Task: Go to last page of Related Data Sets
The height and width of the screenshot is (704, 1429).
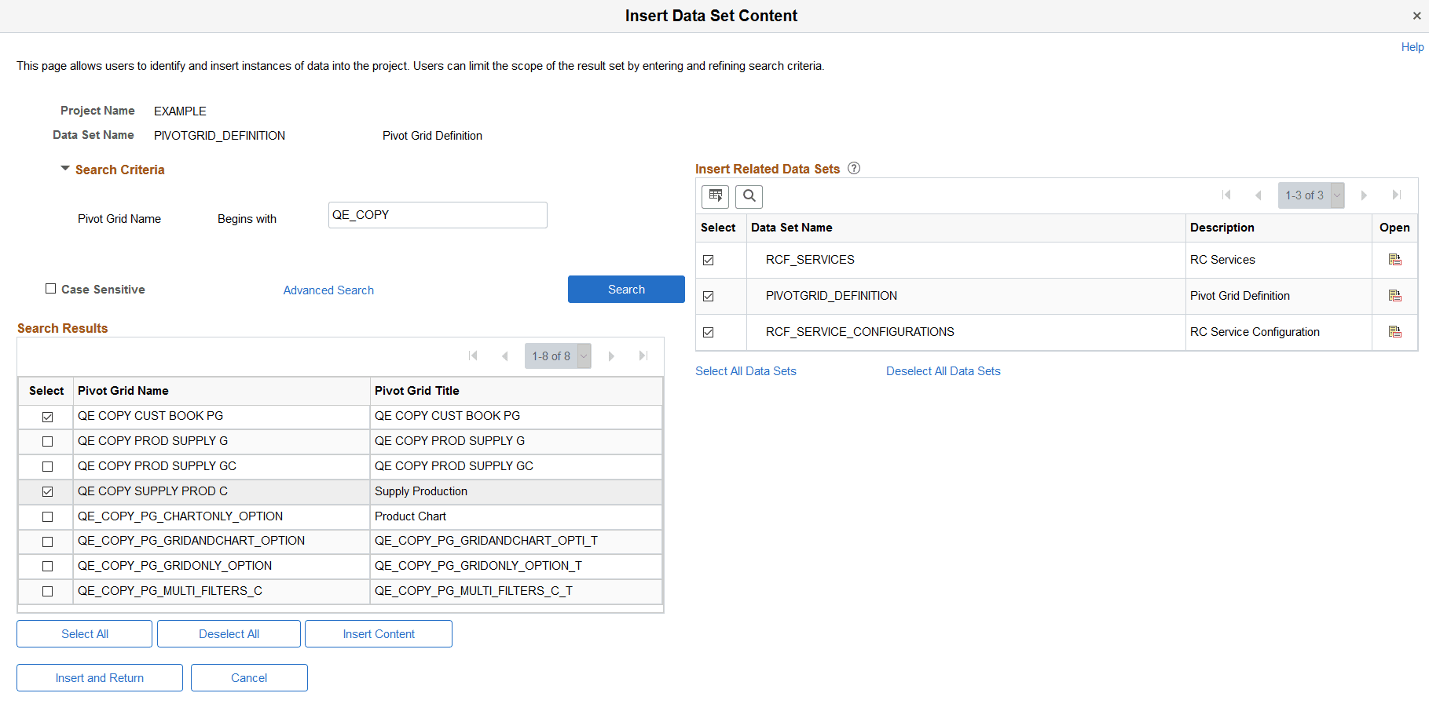Action: click(x=1397, y=195)
